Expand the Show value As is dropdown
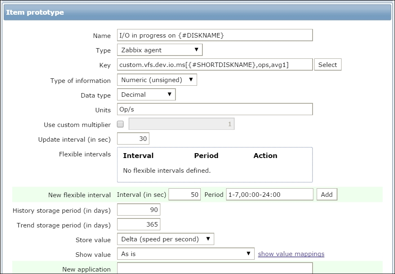This screenshot has height=274, width=395. [186, 254]
